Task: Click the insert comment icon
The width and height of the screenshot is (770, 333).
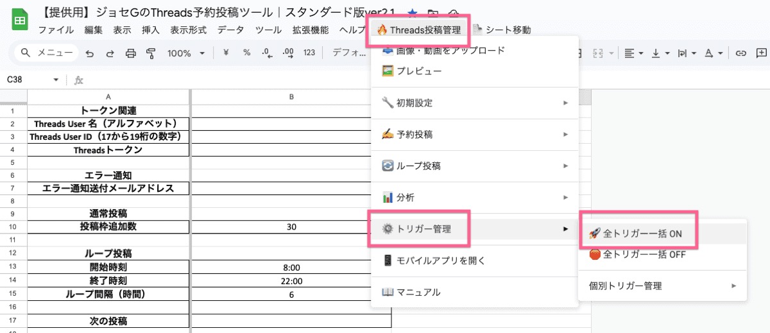Action: (x=761, y=53)
